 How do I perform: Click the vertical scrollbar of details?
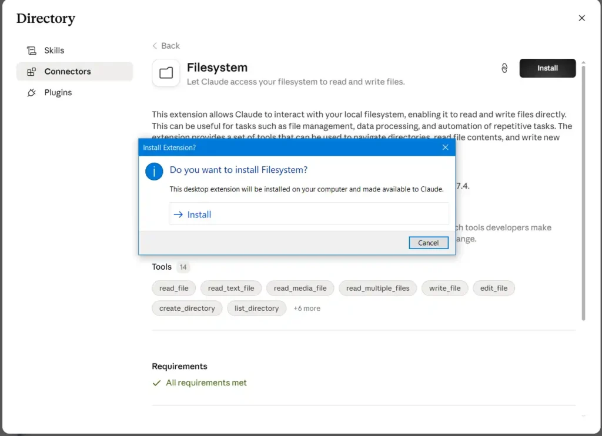(x=583, y=193)
